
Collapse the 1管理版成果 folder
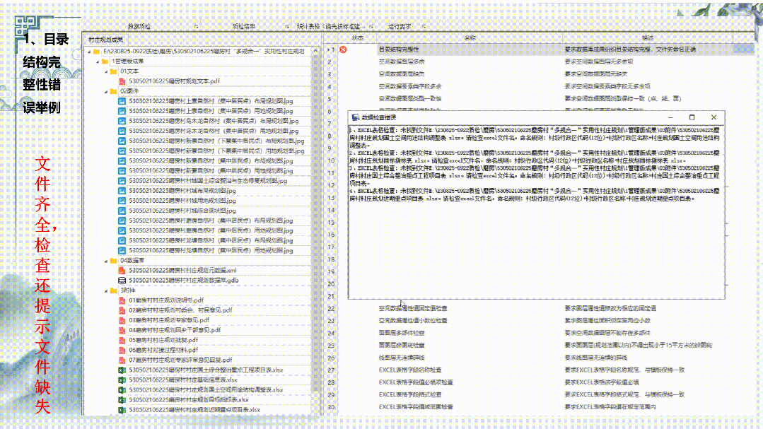[x=98, y=61]
